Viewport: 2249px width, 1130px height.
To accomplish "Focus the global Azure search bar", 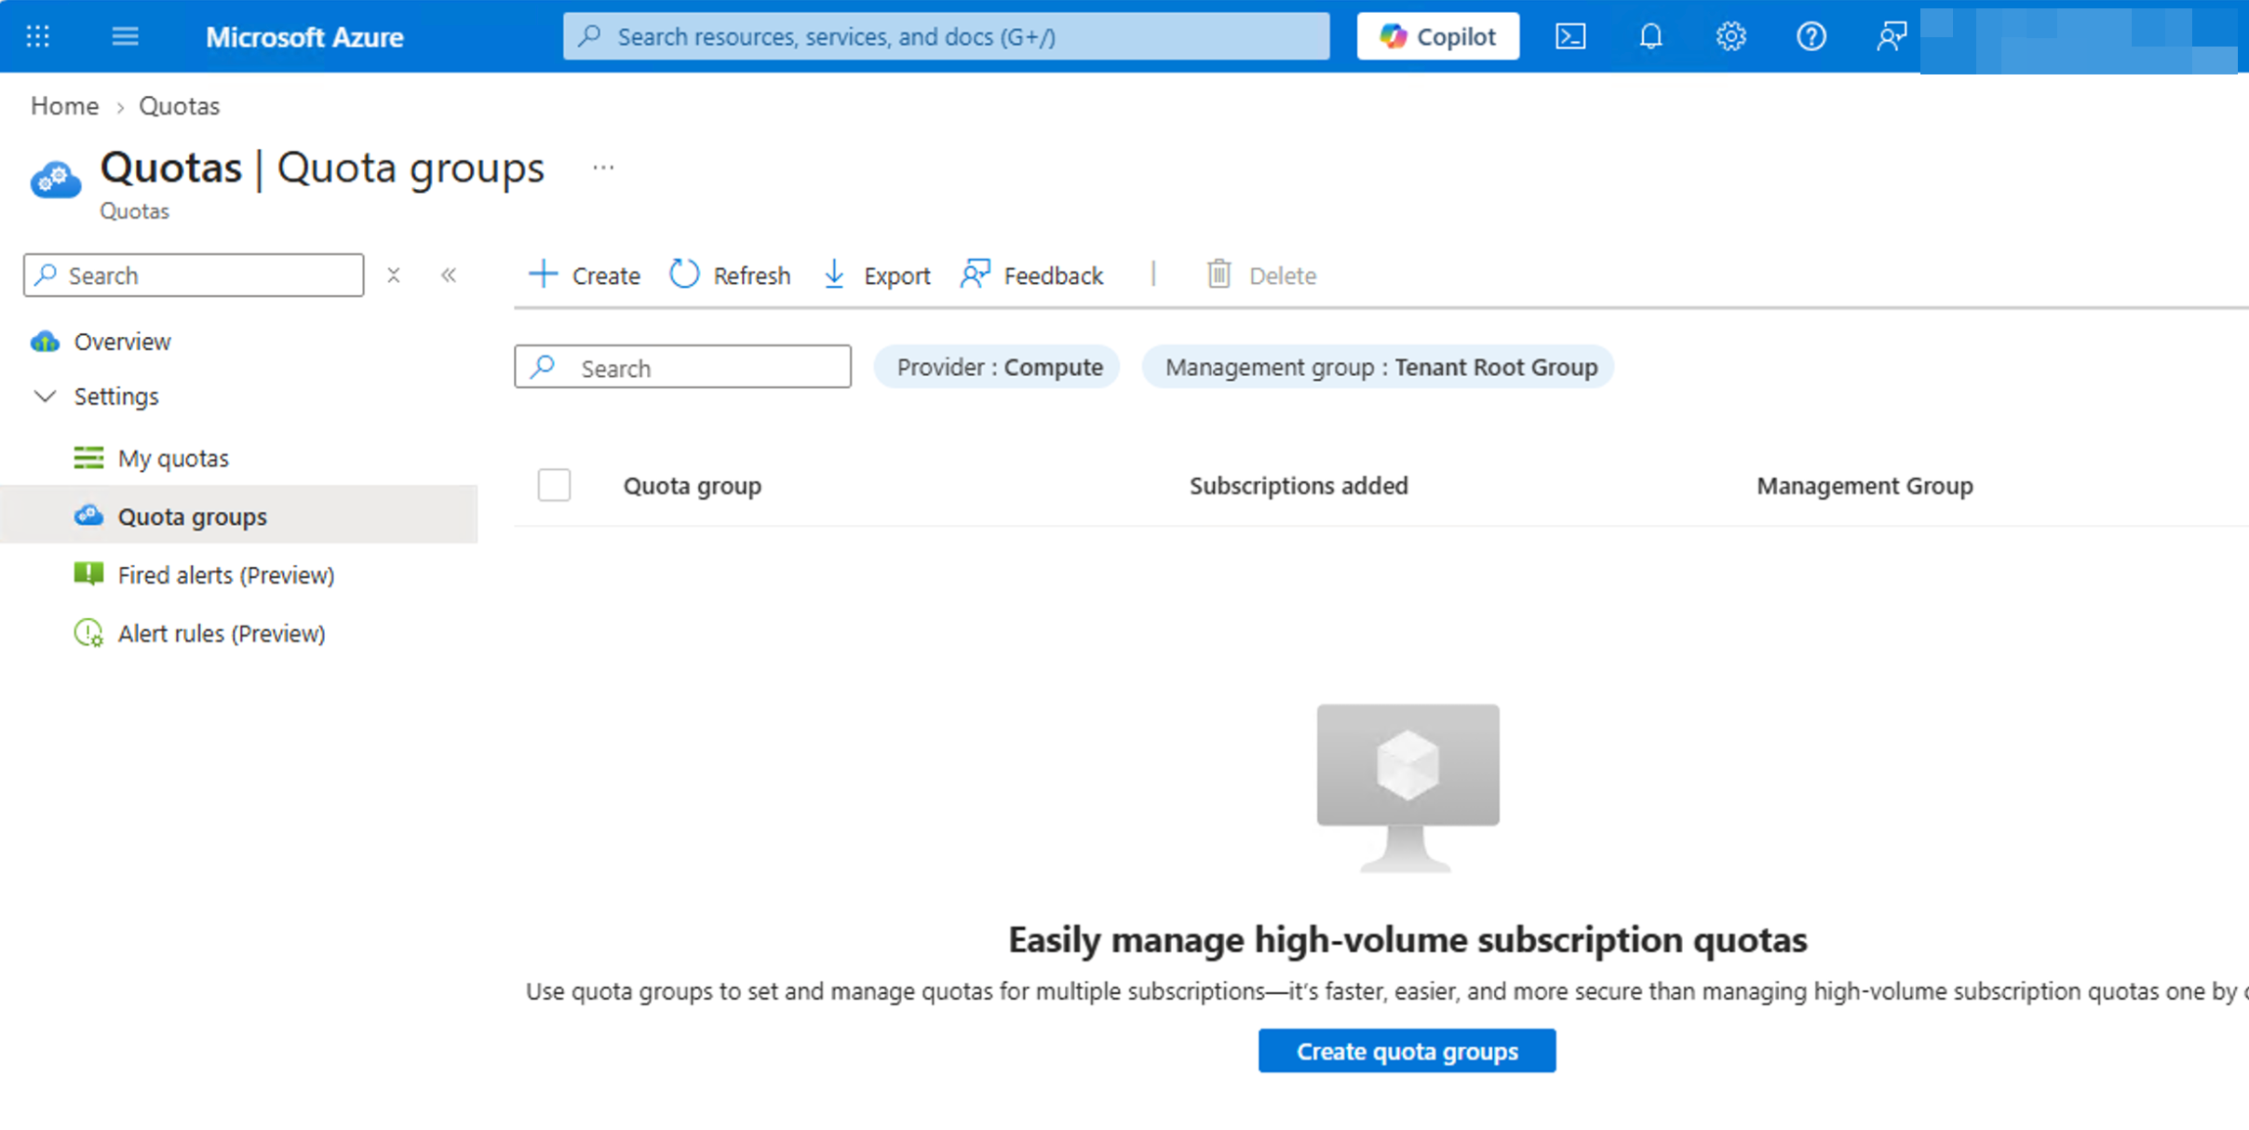I will click(x=946, y=36).
